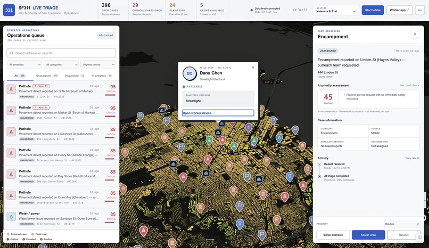Switch to the Unassigned tab

[x=47, y=76]
